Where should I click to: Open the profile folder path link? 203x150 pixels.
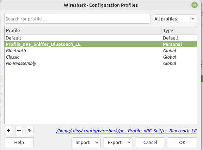[x=127, y=131]
